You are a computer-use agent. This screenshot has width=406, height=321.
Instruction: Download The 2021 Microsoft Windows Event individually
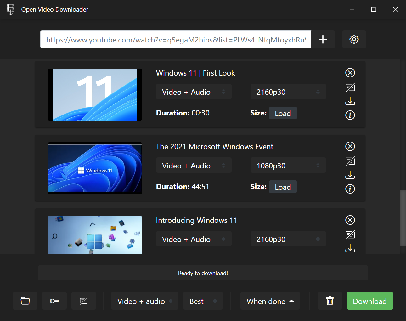tap(350, 175)
